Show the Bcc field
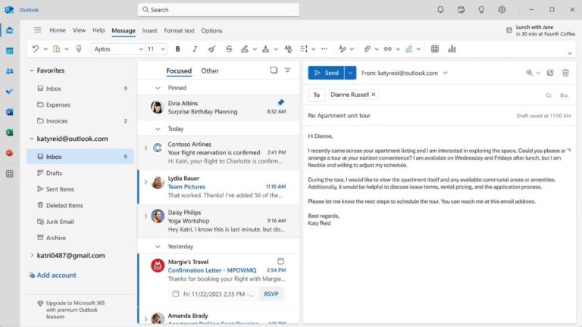Screen dimensions: 582x327 [564, 95]
